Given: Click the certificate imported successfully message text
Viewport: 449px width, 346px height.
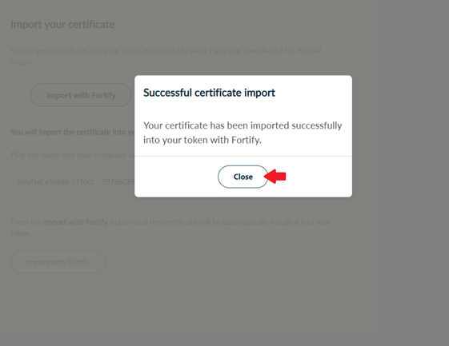Looking at the screenshot, I should (243, 133).
